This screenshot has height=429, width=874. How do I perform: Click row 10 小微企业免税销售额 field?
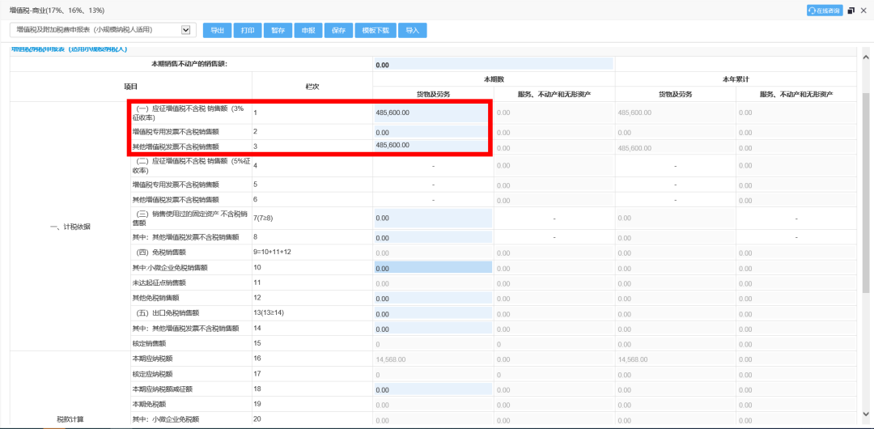coord(433,268)
